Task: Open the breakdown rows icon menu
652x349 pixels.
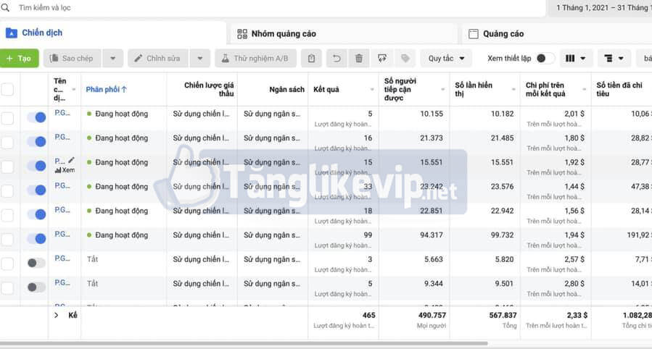Action: (x=614, y=59)
